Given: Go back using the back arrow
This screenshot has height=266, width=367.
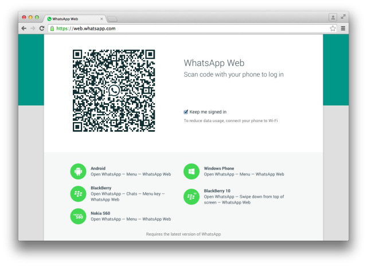Looking at the screenshot, I should point(24,28).
